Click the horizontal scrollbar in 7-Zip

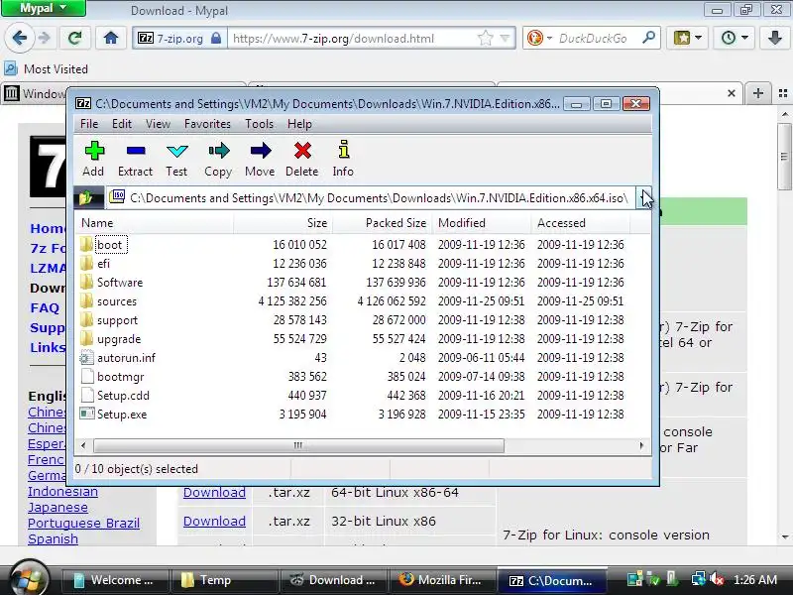tap(298, 445)
